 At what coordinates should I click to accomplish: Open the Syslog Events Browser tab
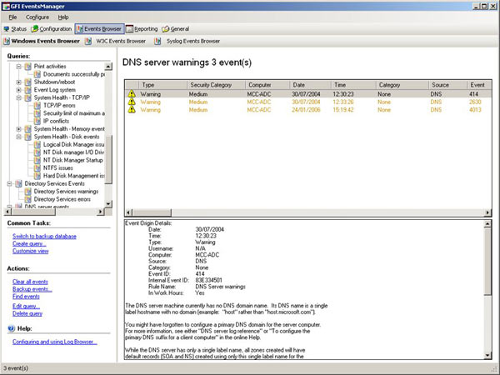click(x=193, y=41)
